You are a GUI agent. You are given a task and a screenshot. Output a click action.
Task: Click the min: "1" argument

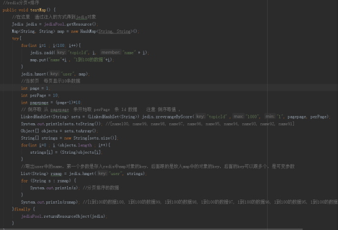(x=274, y=117)
